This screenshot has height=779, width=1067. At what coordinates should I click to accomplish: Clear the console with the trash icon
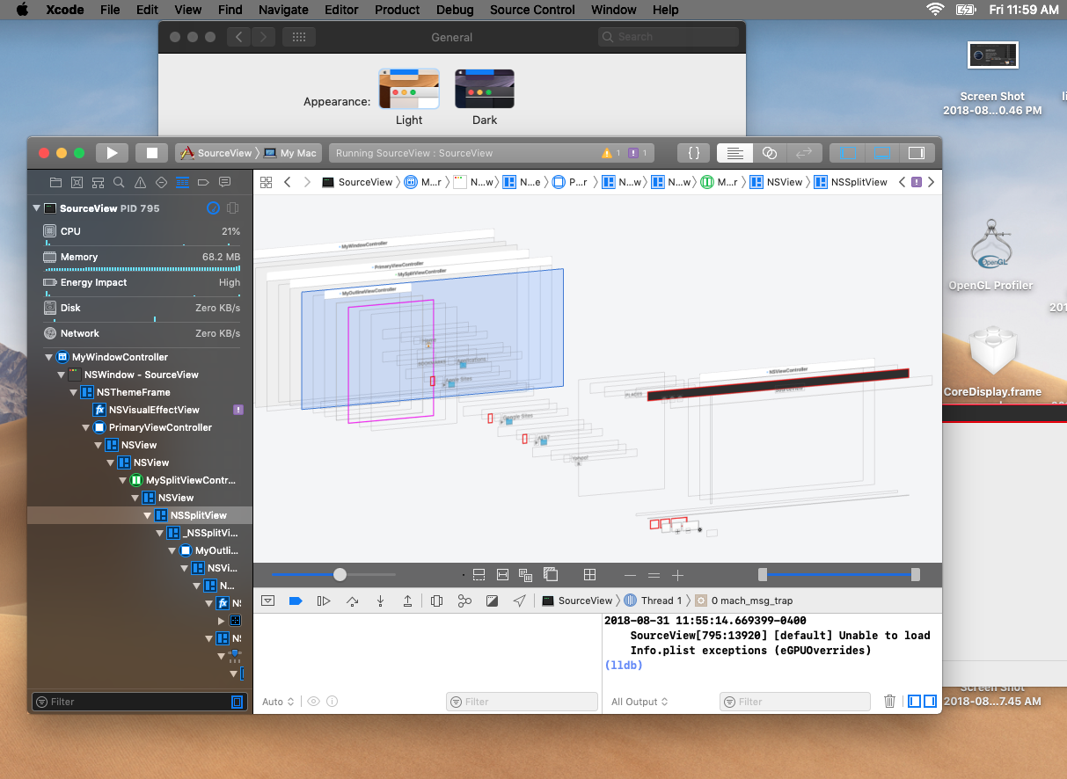pos(889,701)
